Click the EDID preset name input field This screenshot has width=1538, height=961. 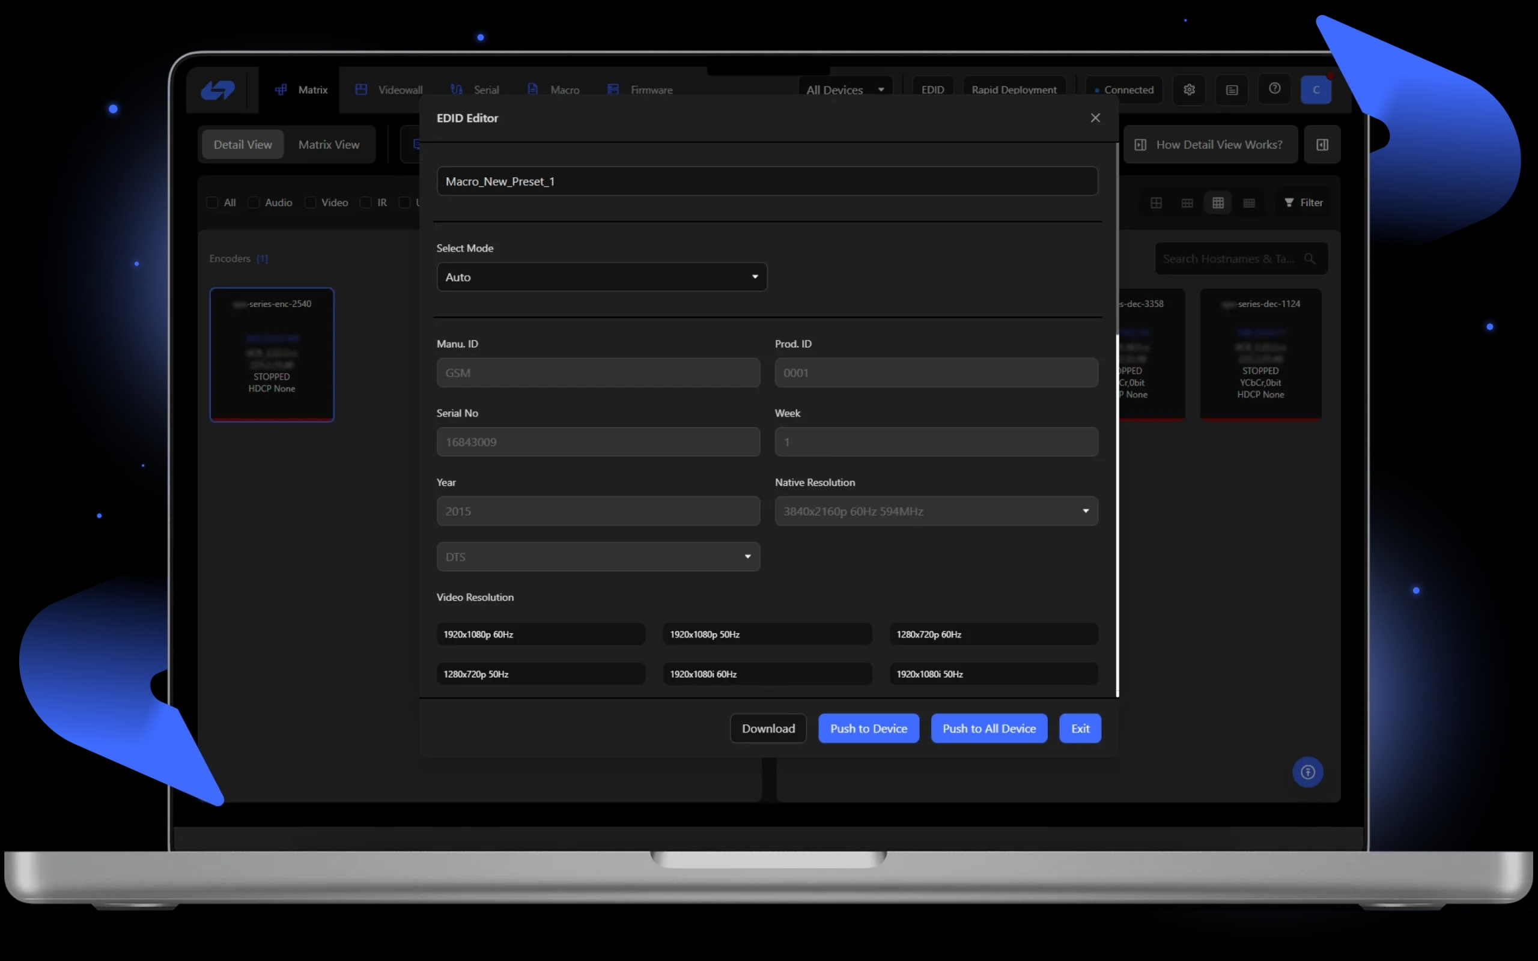tap(767, 182)
